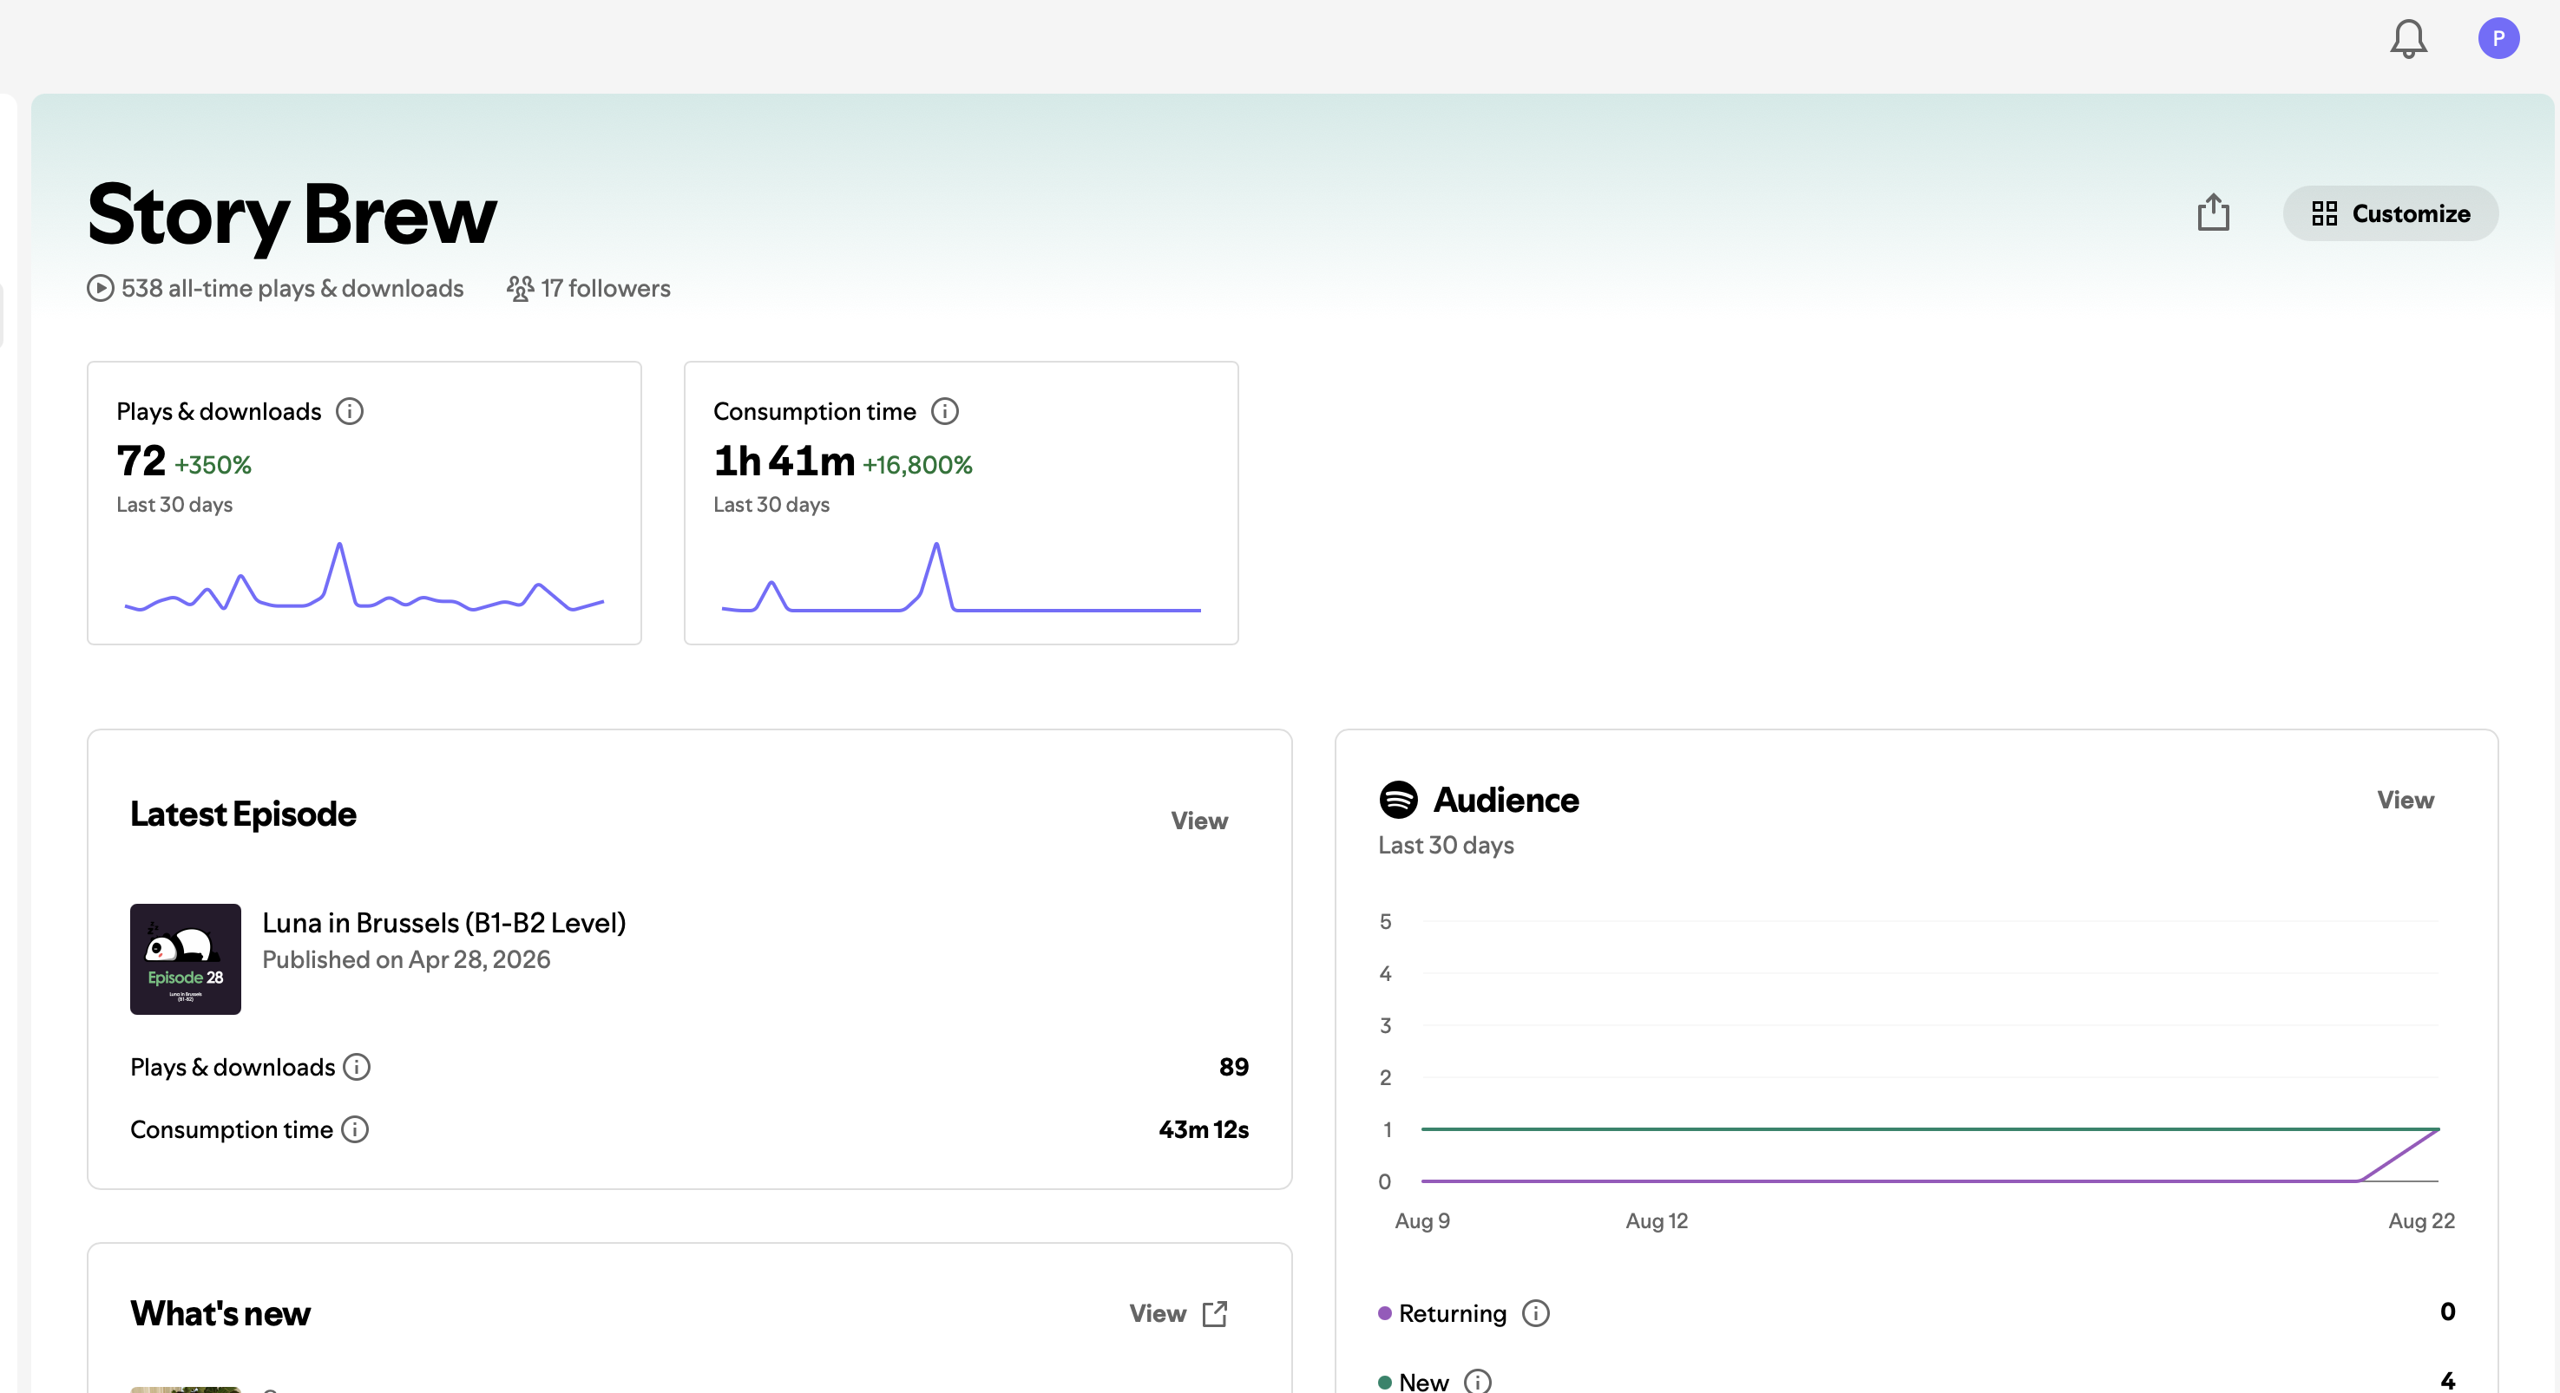Image resolution: width=2560 pixels, height=1393 pixels.
Task: Click the share icon beside Customize
Action: 2213,213
